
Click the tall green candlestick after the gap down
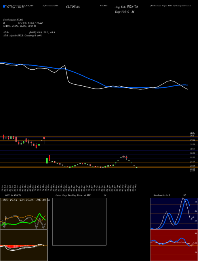[x=47, y=161]
